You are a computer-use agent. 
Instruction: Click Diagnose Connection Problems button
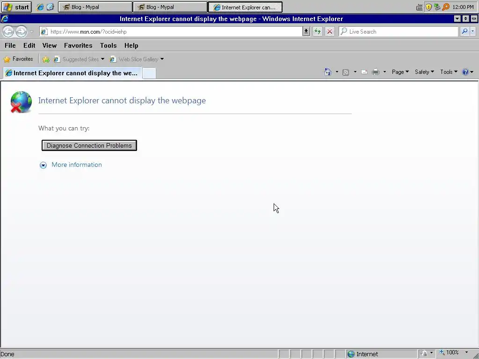pyautogui.click(x=89, y=146)
